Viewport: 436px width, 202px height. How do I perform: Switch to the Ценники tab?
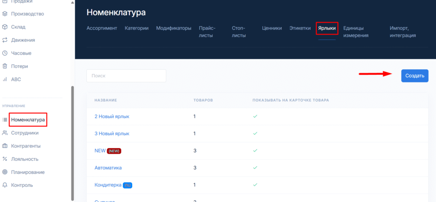(x=272, y=28)
